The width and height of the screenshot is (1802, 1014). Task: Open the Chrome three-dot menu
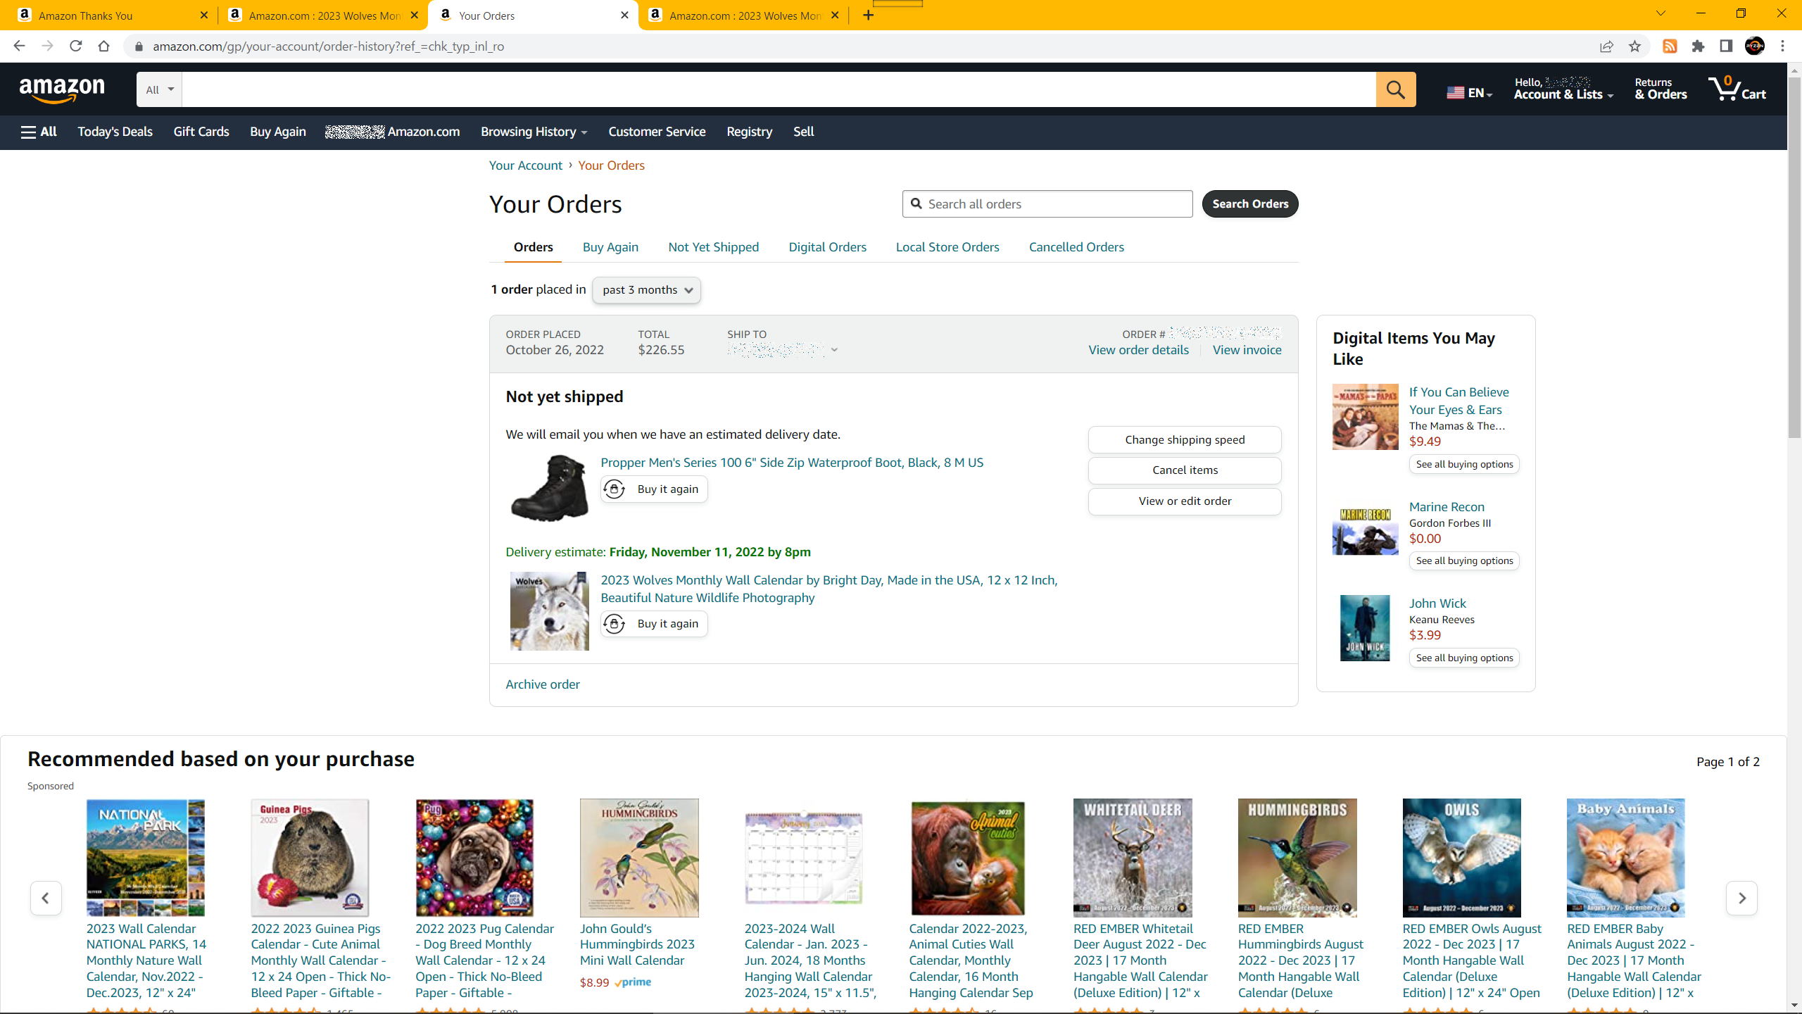(x=1783, y=46)
